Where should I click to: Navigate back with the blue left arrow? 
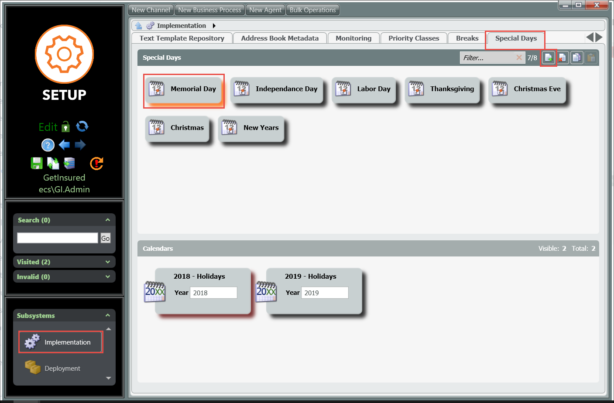click(64, 145)
